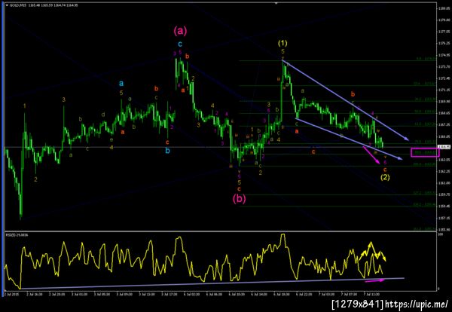The image size is (452, 312).
Task: Select the RSI(5) indicator label
Action: click(16, 235)
